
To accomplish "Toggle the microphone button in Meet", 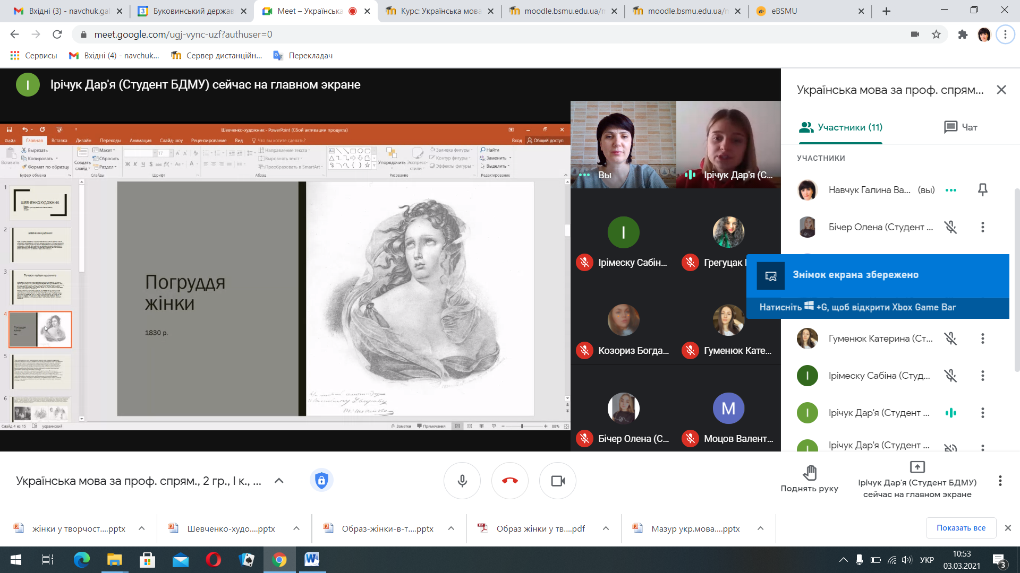I will 462,481.
